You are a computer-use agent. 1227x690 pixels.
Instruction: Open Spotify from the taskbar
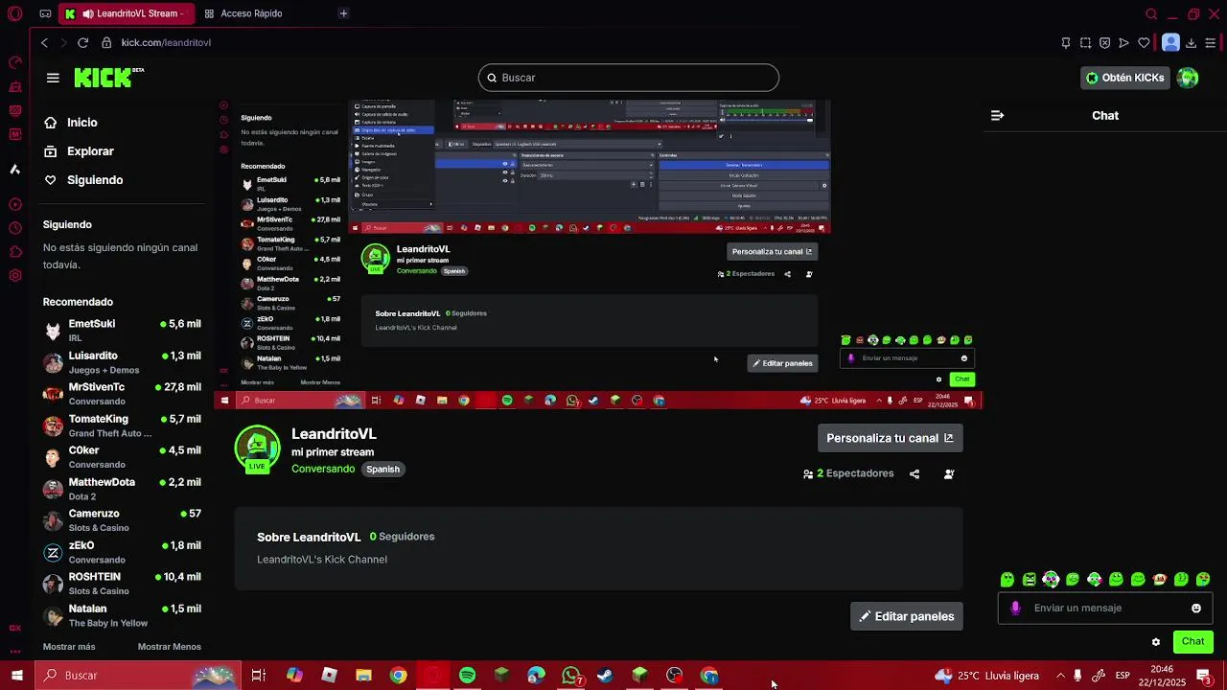click(x=467, y=676)
